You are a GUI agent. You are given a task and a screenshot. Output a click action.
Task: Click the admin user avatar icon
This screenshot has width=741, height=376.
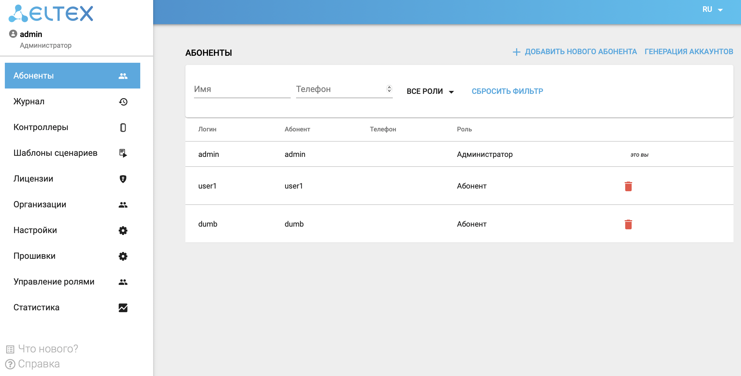(13, 34)
